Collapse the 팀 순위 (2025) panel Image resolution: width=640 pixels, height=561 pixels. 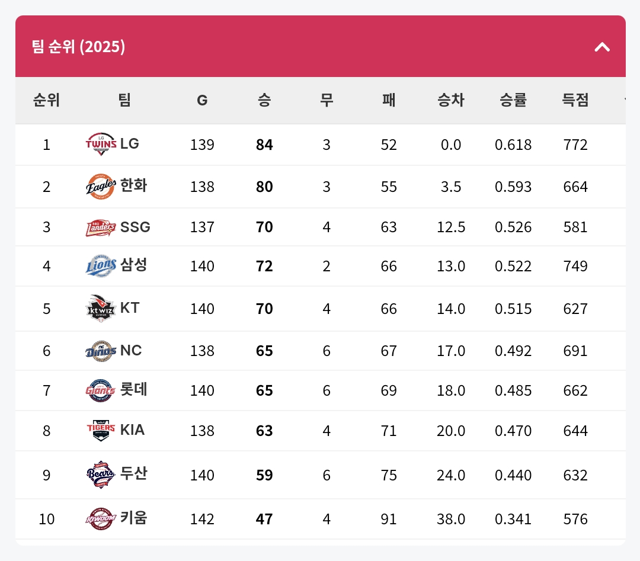(602, 47)
